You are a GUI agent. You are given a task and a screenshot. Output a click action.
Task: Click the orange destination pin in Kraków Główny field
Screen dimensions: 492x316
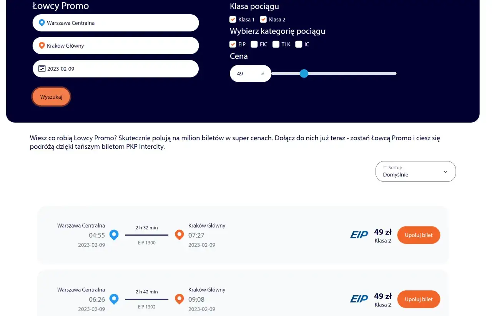tap(42, 46)
